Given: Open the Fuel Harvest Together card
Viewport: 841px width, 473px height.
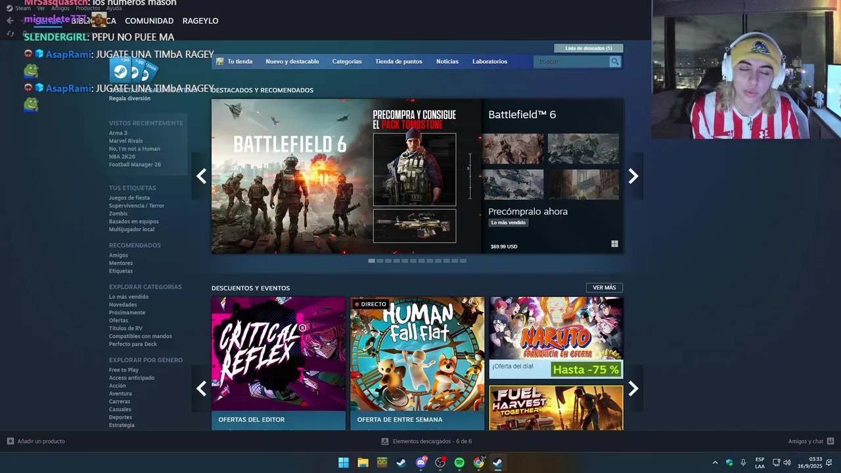Looking at the screenshot, I should pyautogui.click(x=556, y=408).
